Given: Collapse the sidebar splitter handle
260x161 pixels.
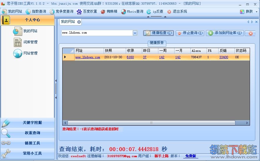Looking at the screenshot, I should click(x=56, y=89).
